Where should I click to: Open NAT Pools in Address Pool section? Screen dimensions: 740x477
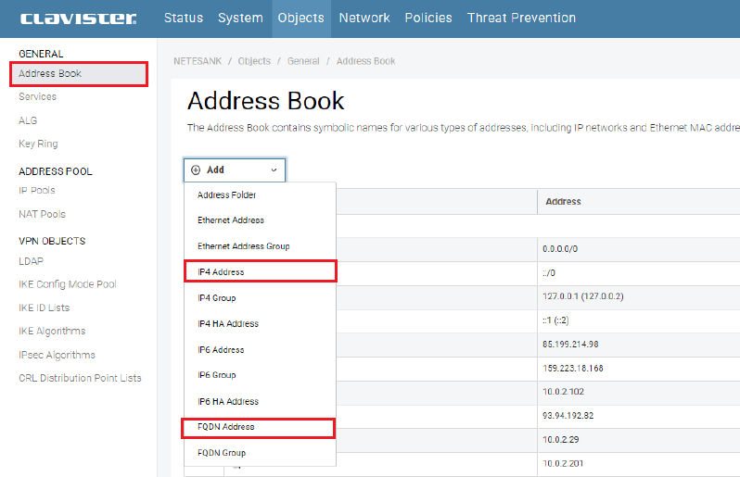point(42,215)
